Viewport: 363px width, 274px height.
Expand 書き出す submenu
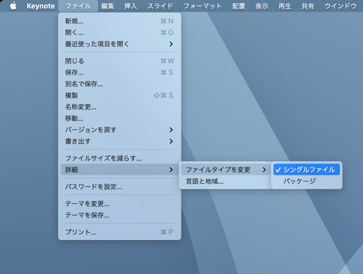120,141
